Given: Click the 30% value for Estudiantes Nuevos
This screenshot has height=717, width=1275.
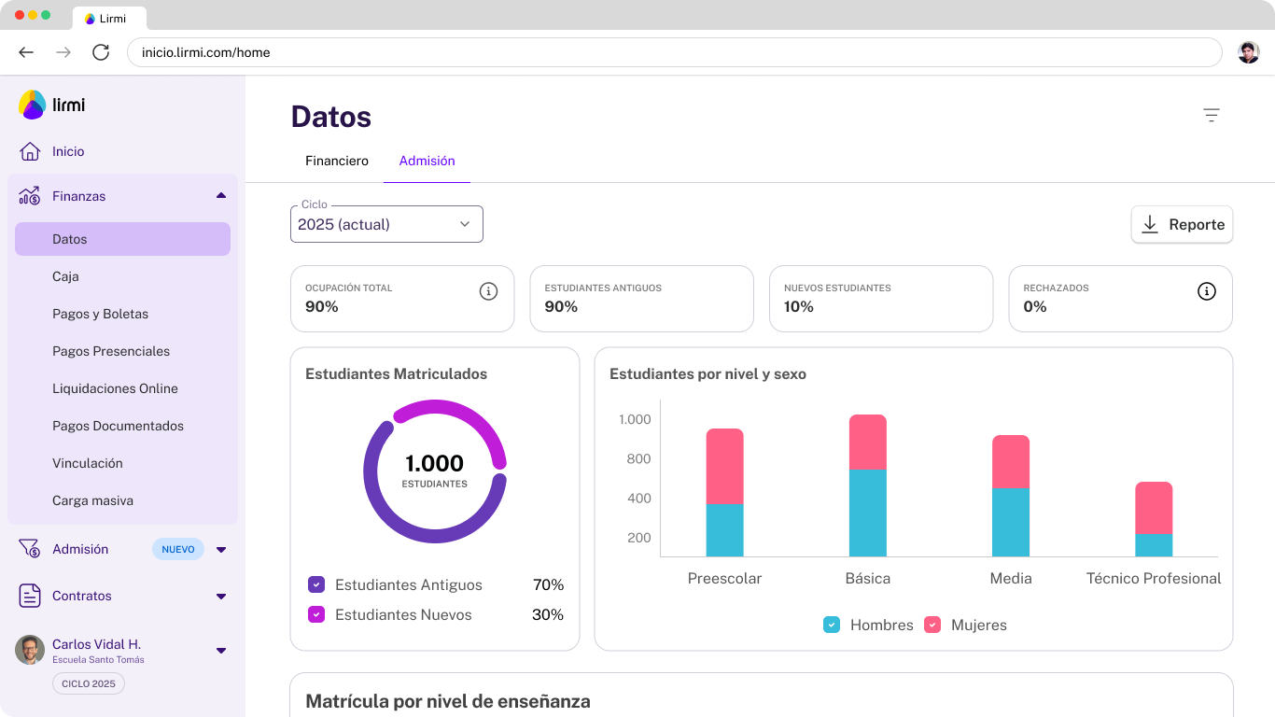Looking at the screenshot, I should coord(549,615).
